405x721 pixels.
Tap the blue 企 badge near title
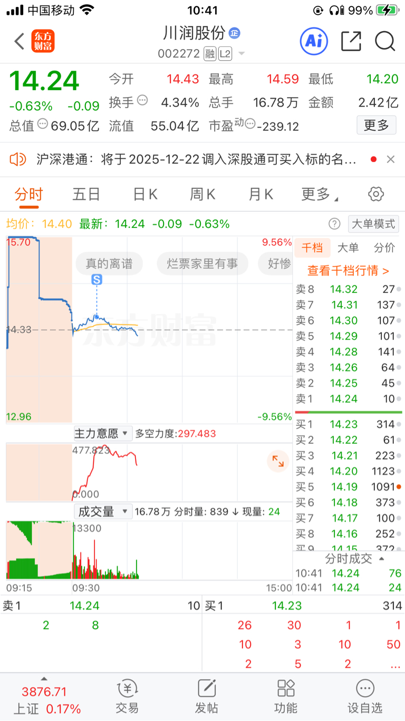pyautogui.click(x=234, y=33)
